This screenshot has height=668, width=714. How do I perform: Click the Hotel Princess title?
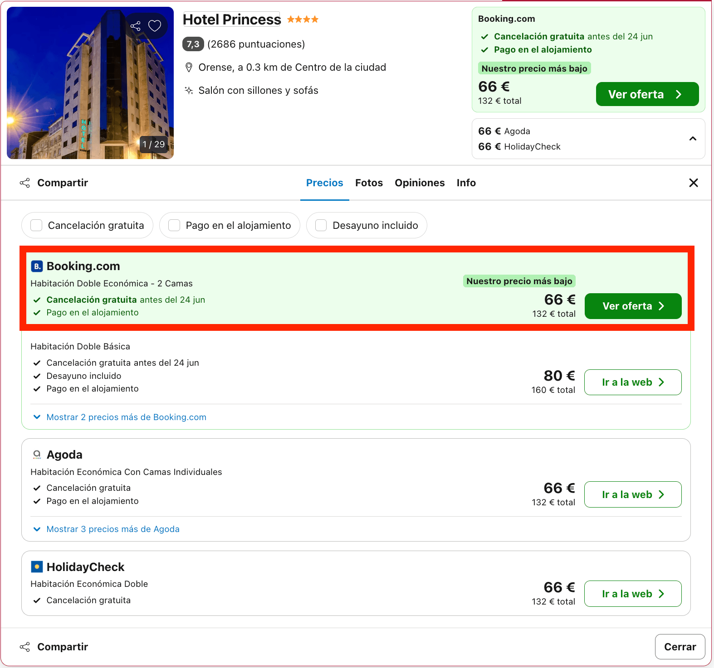click(x=232, y=19)
